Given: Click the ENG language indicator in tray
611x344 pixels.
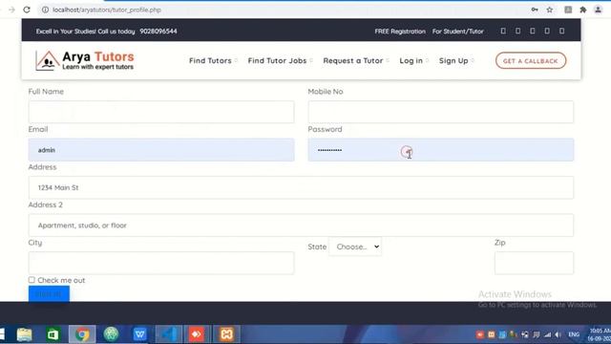Looking at the screenshot, I should (574, 334).
